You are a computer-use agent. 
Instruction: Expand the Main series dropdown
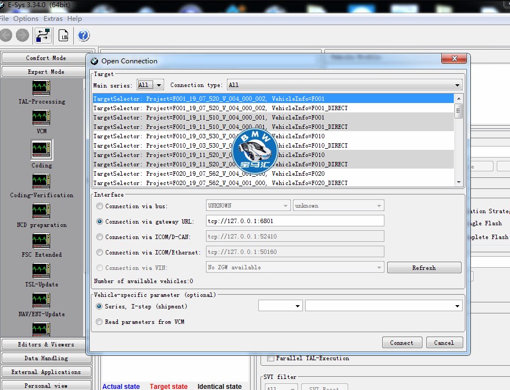(x=150, y=85)
